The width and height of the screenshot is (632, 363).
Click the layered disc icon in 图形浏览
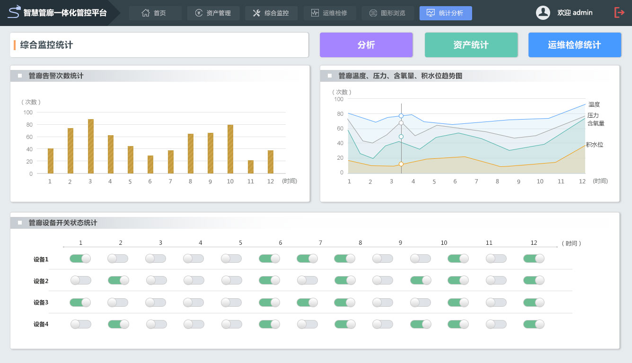click(373, 13)
